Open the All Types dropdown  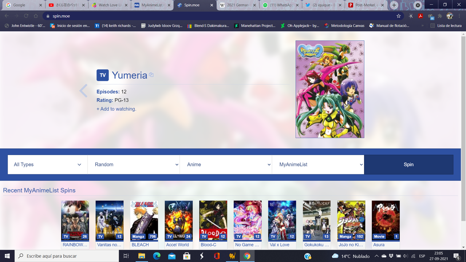point(48,164)
